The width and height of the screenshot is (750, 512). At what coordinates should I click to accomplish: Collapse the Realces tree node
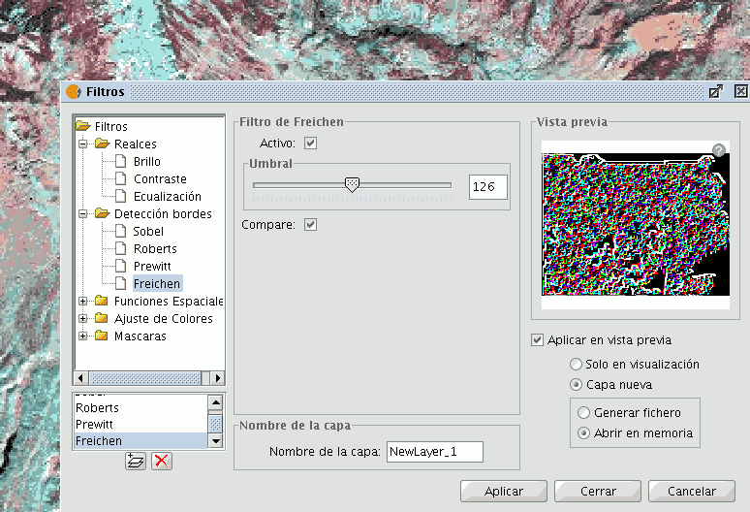click(83, 144)
